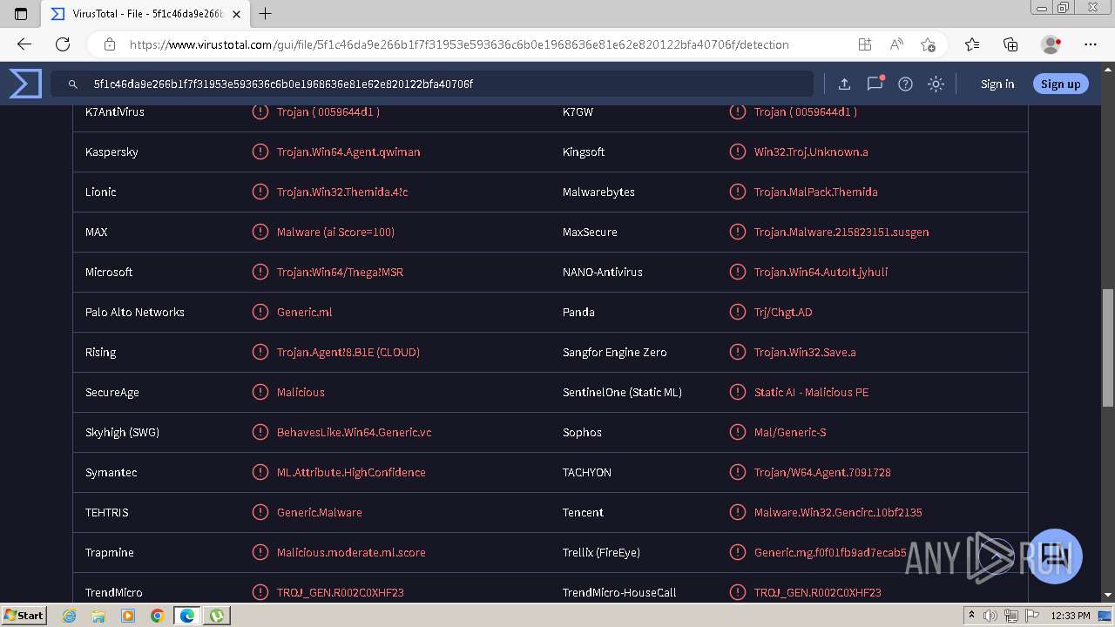Select the Malware (ai Score=100) text
This screenshot has width=1115, height=627.
(335, 232)
